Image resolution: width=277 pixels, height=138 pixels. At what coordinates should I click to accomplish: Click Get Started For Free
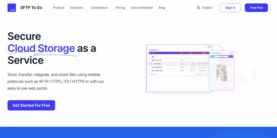click(x=31, y=105)
